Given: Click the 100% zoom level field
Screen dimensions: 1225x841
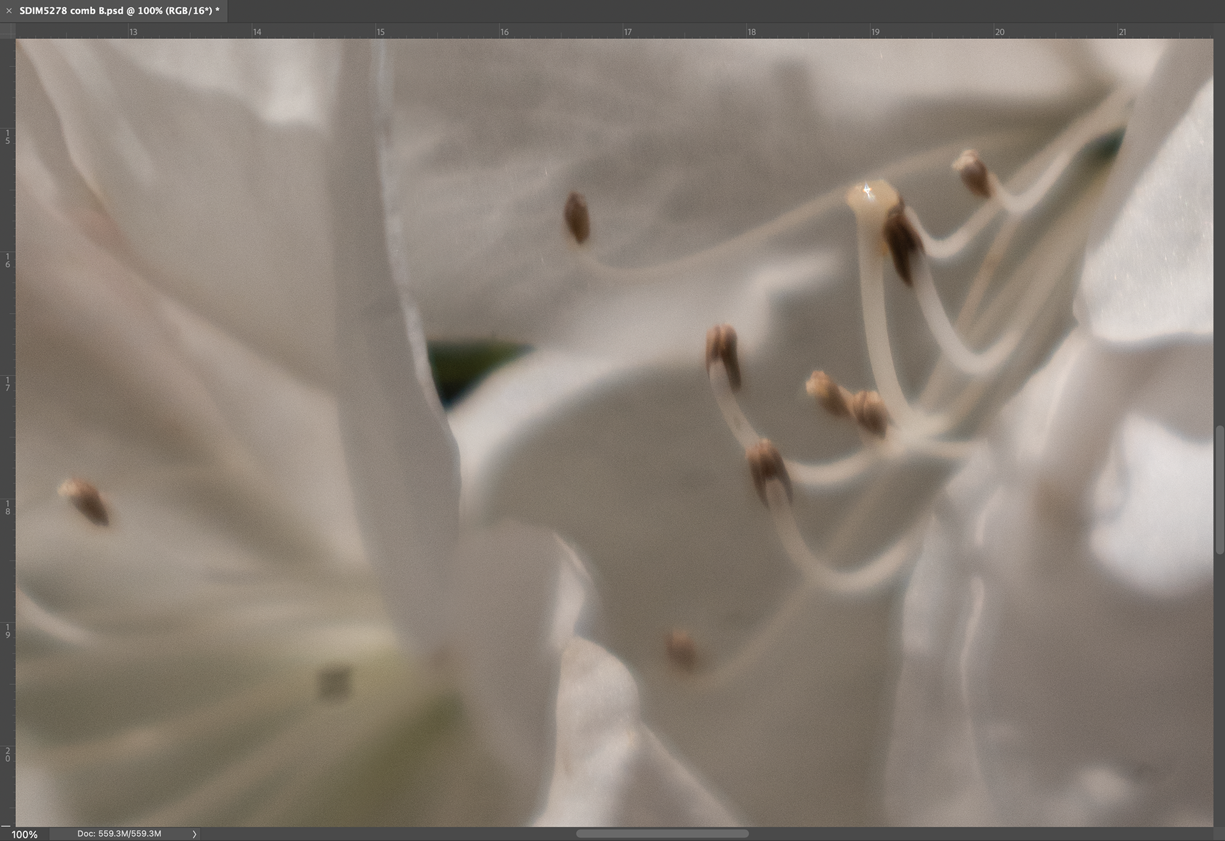Looking at the screenshot, I should point(24,834).
